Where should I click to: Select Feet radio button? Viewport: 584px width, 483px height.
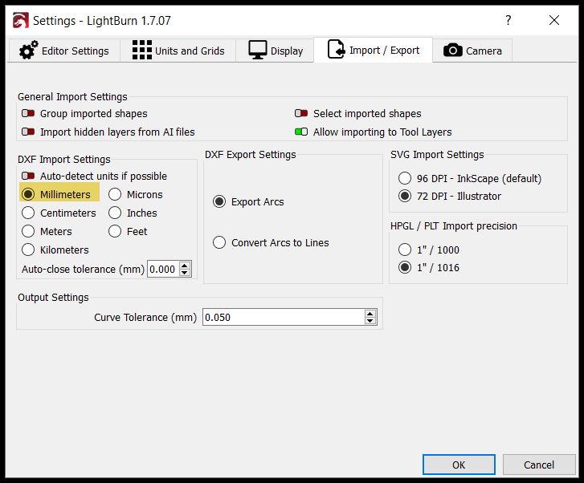[x=115, y=231]
